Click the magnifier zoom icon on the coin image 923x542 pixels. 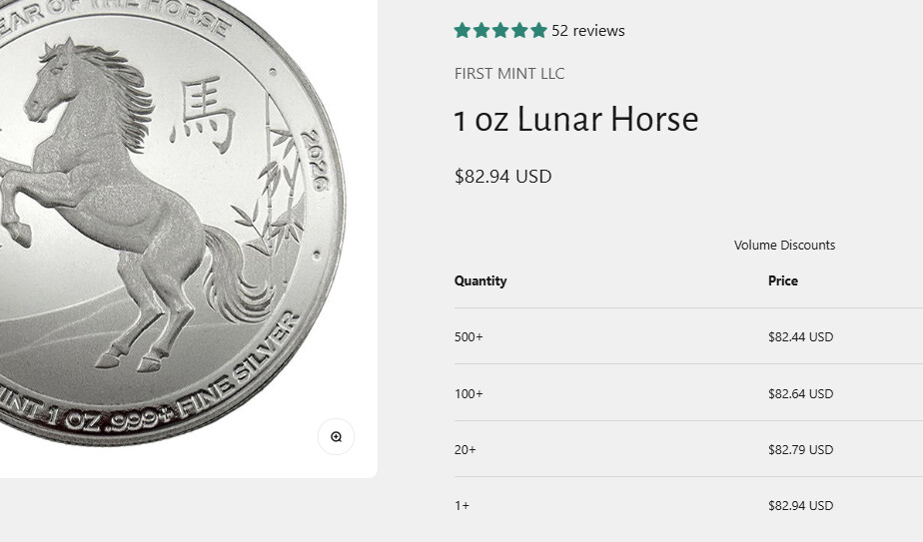pyautogui.click(x=336, y=436)
